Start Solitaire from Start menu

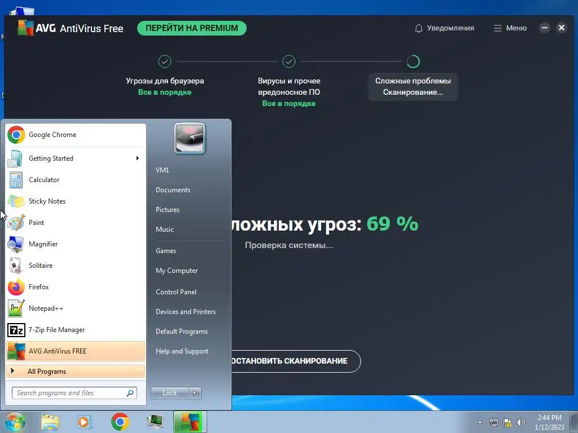click(x=76, y=266)
